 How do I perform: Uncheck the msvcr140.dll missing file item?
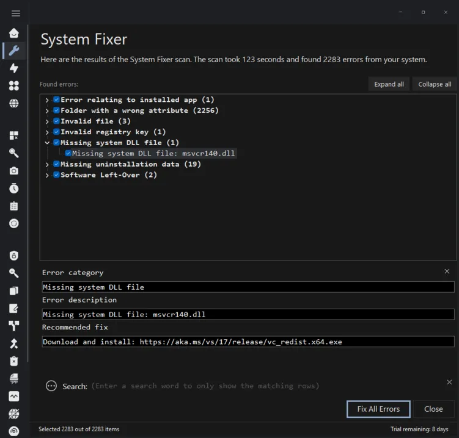click(x=68, y=153)
